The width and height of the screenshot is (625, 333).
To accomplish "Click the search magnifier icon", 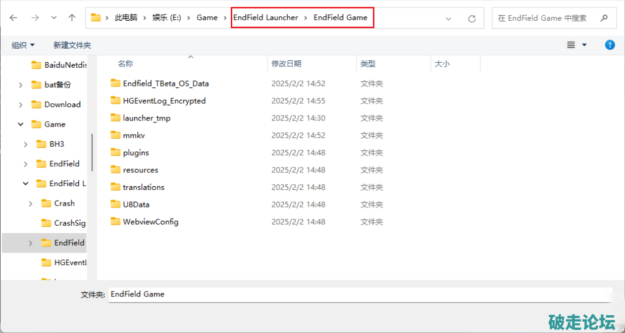I will (604, 18).
